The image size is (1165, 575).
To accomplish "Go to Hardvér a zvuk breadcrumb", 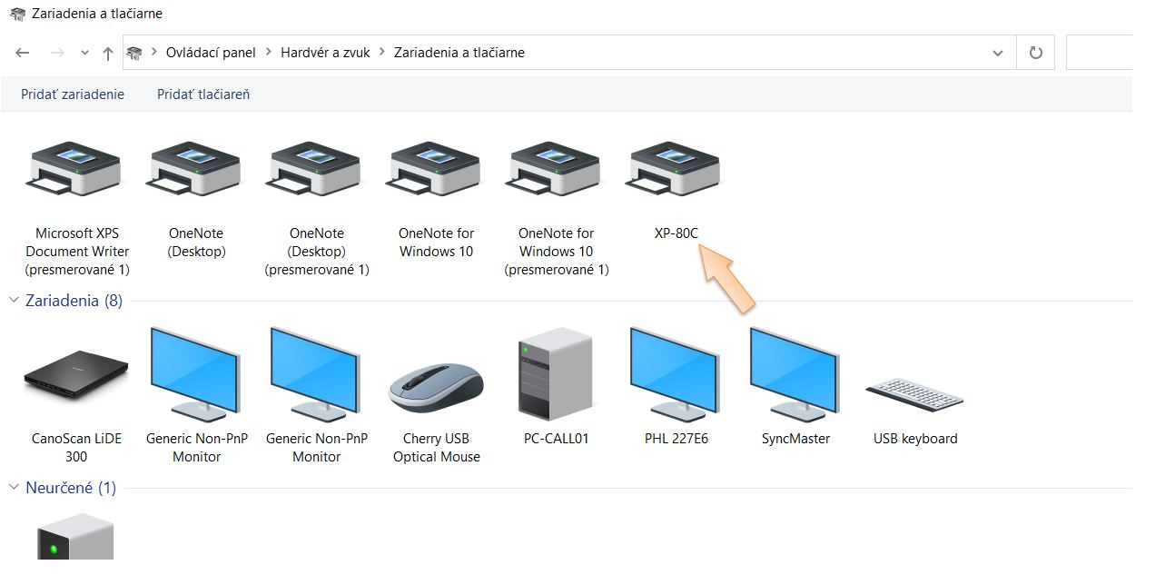I will coord(325,53).
